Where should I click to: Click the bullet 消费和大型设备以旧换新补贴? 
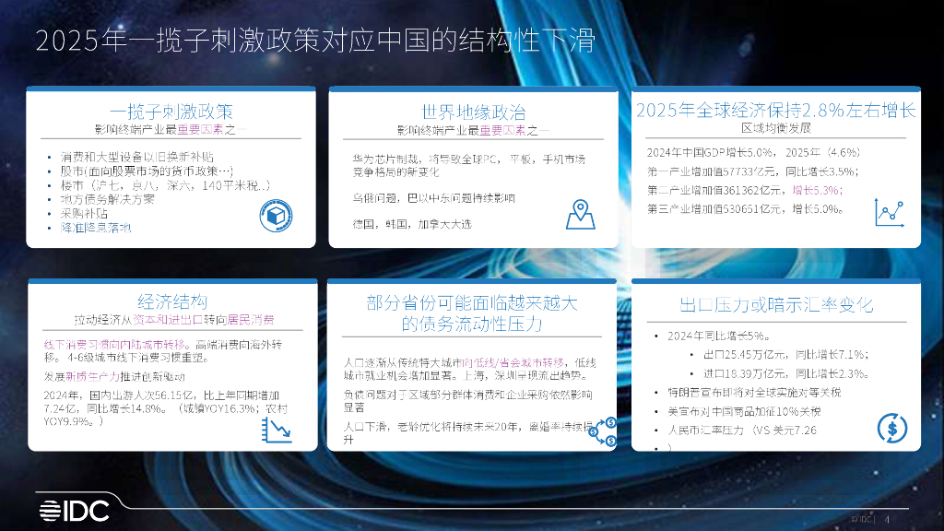[136, 157]
